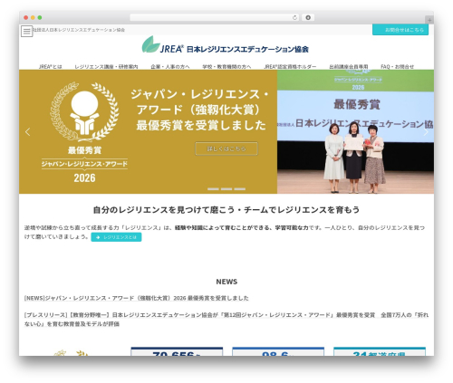Click the お問合せはこちら button
This screenshot has height=383, width=453.
400,30
